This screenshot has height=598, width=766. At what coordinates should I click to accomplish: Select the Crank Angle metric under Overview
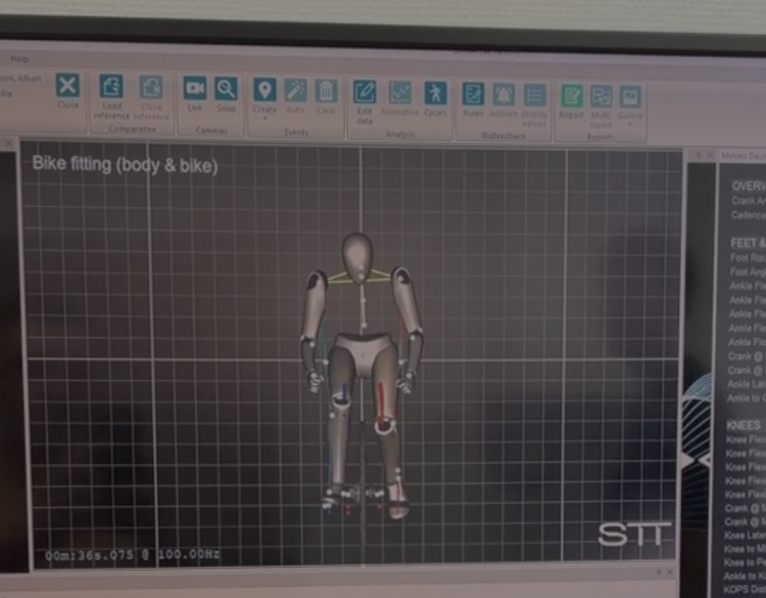[x=748, y=201]
